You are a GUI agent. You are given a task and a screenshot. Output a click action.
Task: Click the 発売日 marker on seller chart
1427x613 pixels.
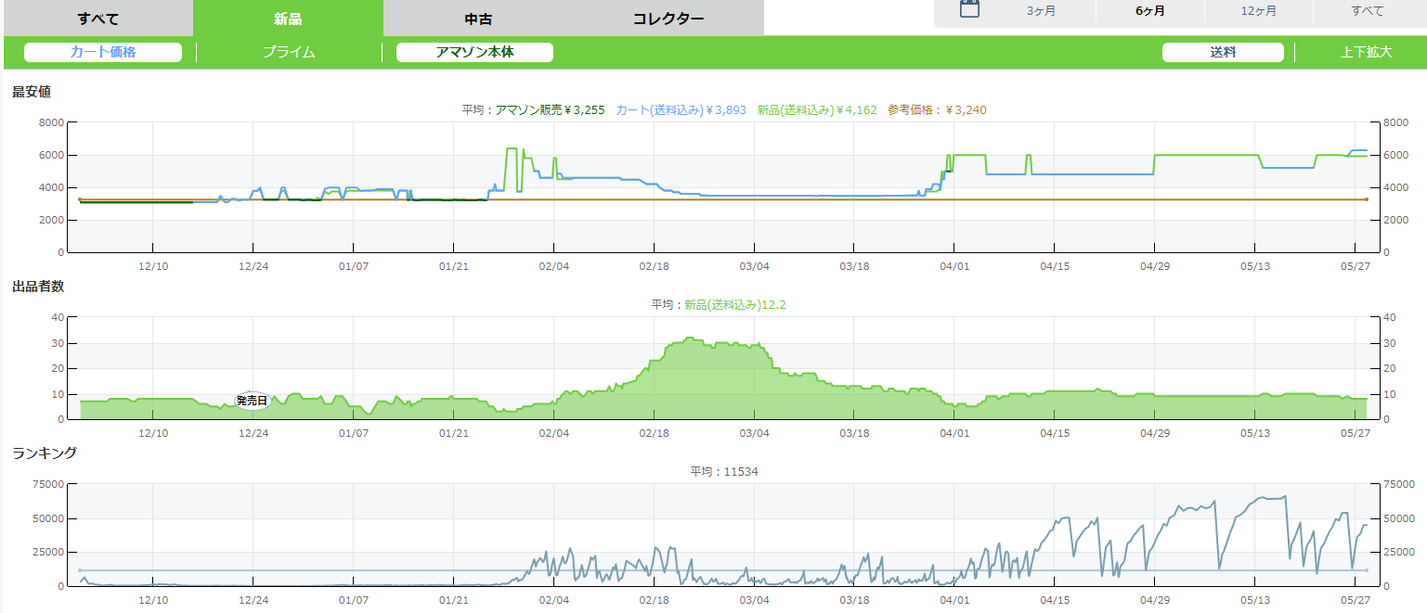pyautogui.click(x=252, y=401)
